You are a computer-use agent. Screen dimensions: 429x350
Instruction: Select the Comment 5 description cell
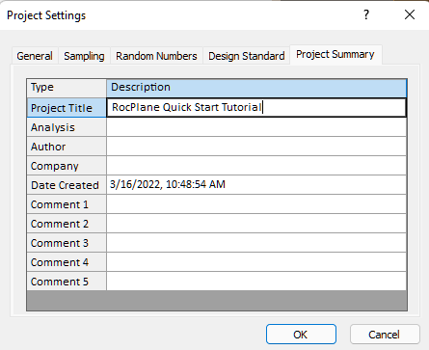(x=256, y=282)
